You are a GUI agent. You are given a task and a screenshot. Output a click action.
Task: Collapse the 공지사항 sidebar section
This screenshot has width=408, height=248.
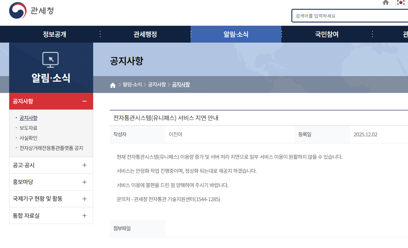tap(84, 101)
